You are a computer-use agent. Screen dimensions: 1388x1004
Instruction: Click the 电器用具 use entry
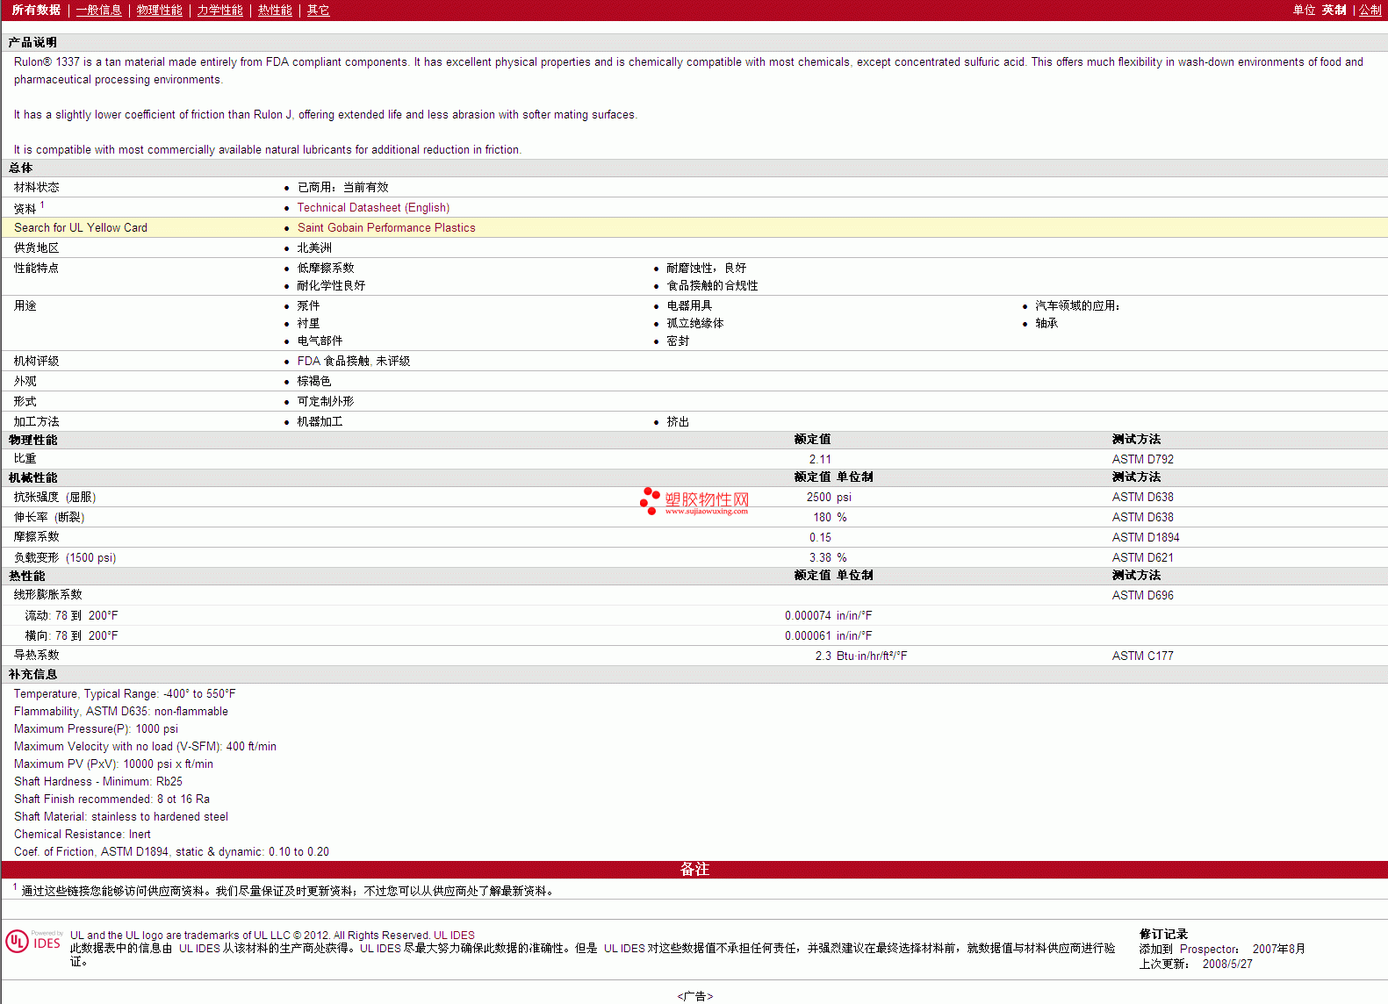coord(689,306)
